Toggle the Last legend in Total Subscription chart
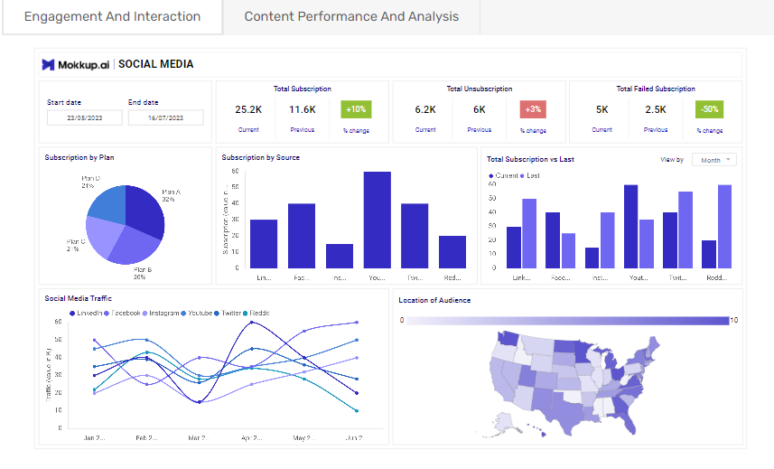Viewport: 774px width, 469px height. (530, 175)
